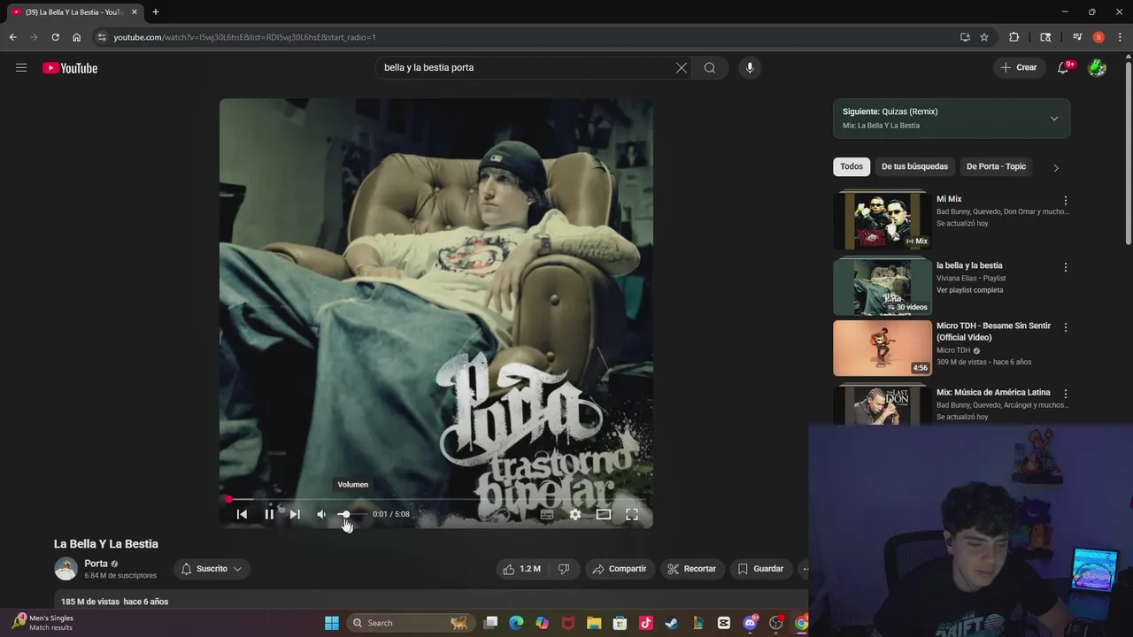The width and height of the screenshot is (1133, 637).
Task: Select the Todos filter chip
Action: [x=852, y=166]
